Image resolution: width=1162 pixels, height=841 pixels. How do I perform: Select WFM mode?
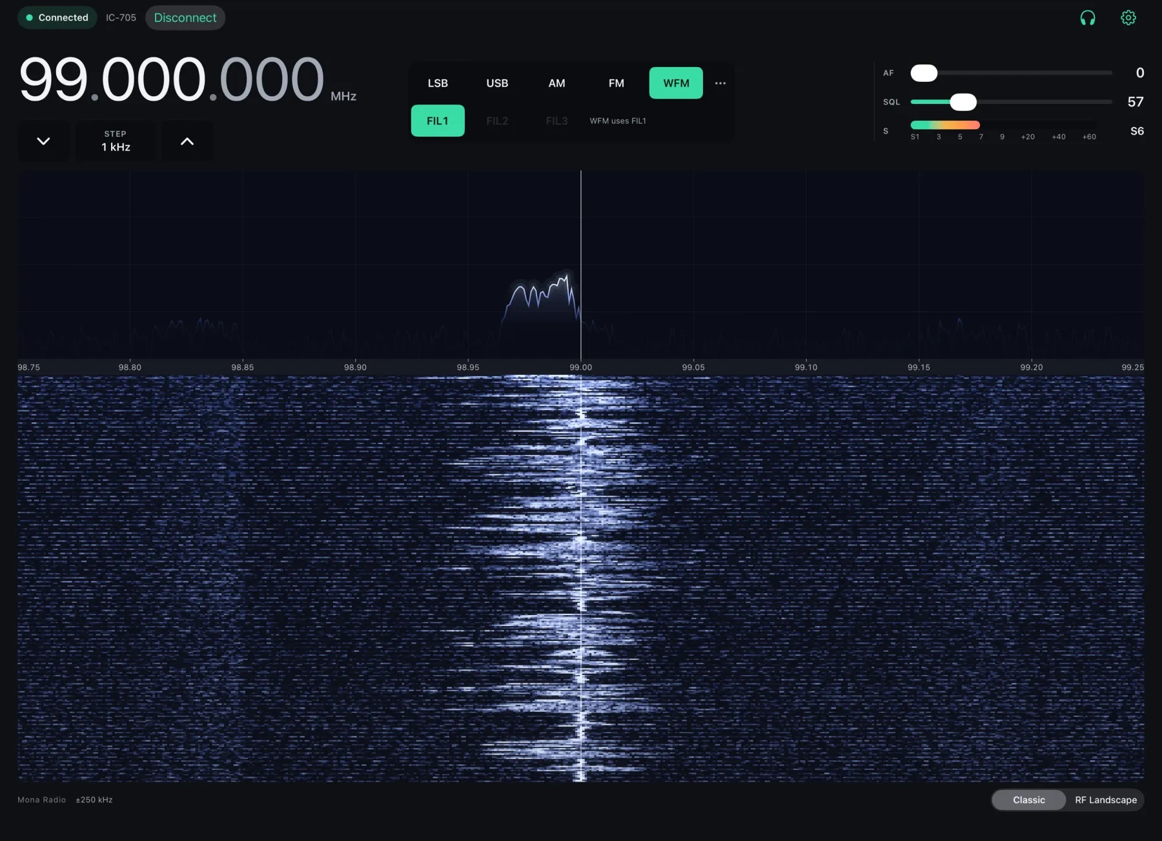pos(676,83)
